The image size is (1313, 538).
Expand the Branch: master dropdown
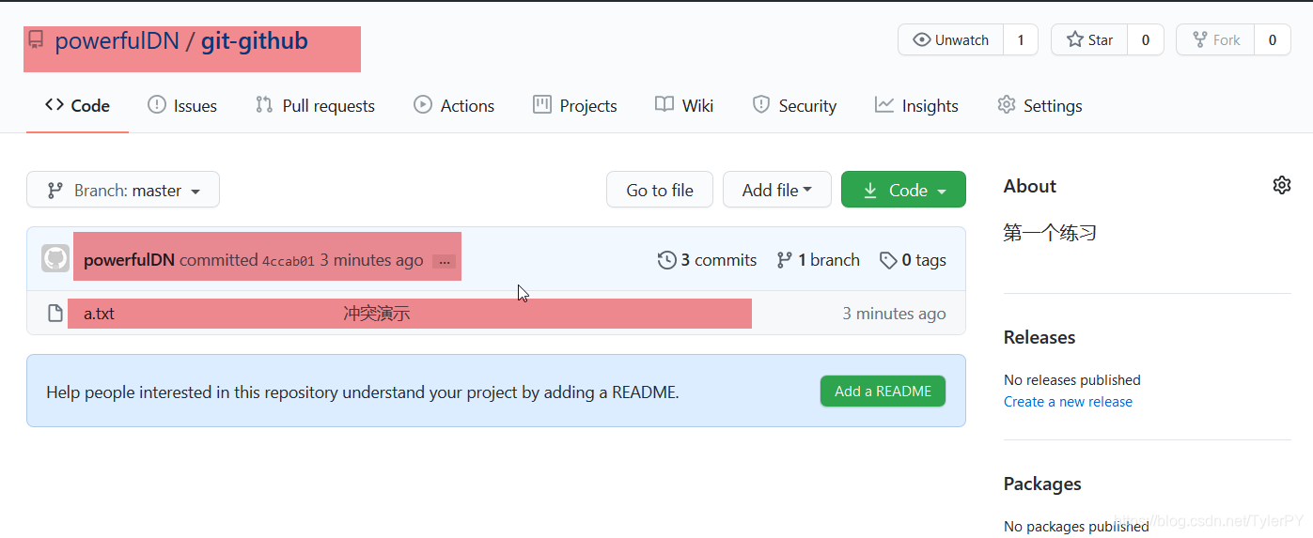123,190
